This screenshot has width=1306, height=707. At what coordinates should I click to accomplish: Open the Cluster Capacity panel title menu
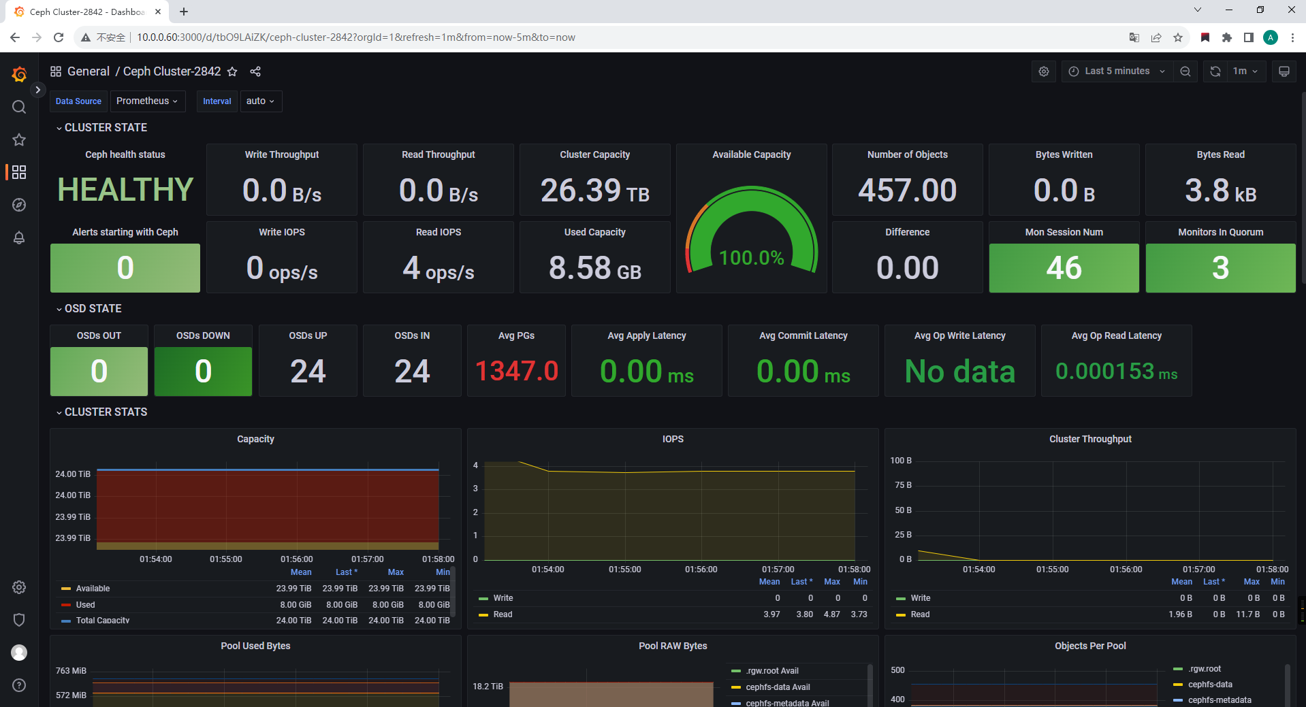point(595,155)
